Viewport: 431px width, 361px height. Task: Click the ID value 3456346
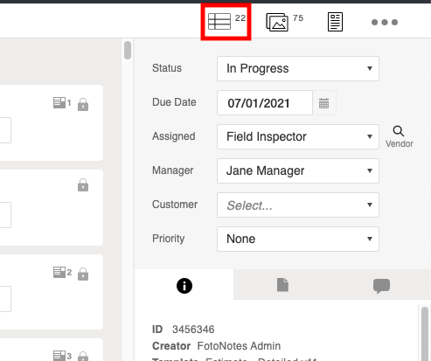click(x=193, y=330)
